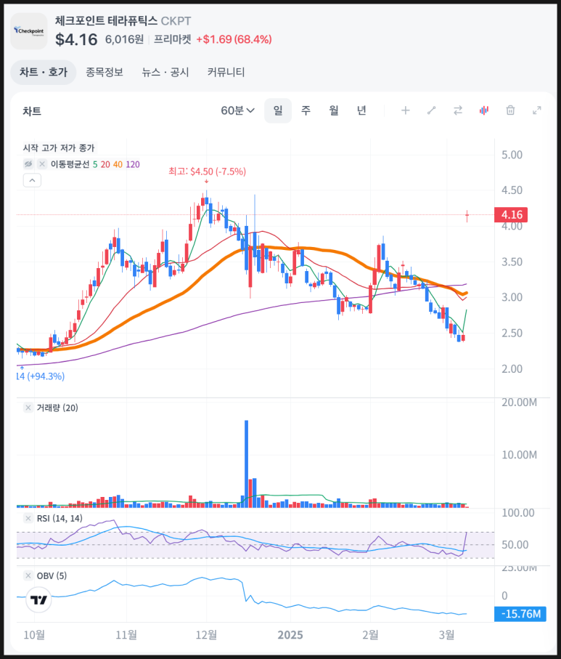Click the 20.00M volume axis label
The height and width of the screenshot is (659, 561).
(x=519, y=403)
